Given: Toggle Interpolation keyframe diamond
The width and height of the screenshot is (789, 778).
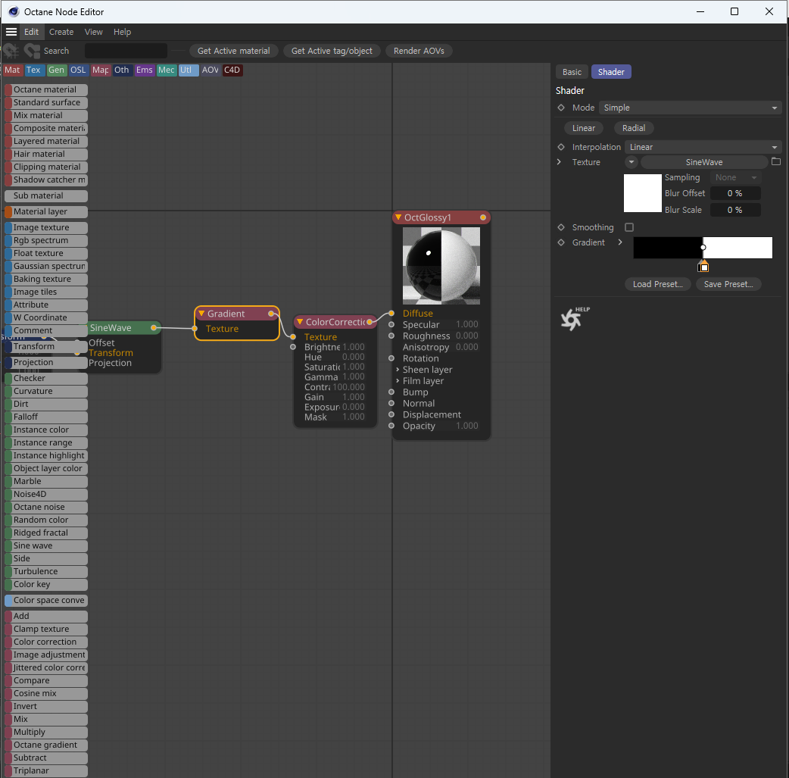Looking at the screenshot, I should click(561, 147).
